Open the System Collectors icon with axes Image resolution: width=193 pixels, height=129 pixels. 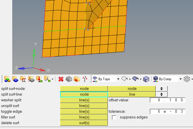click(47, 79)
